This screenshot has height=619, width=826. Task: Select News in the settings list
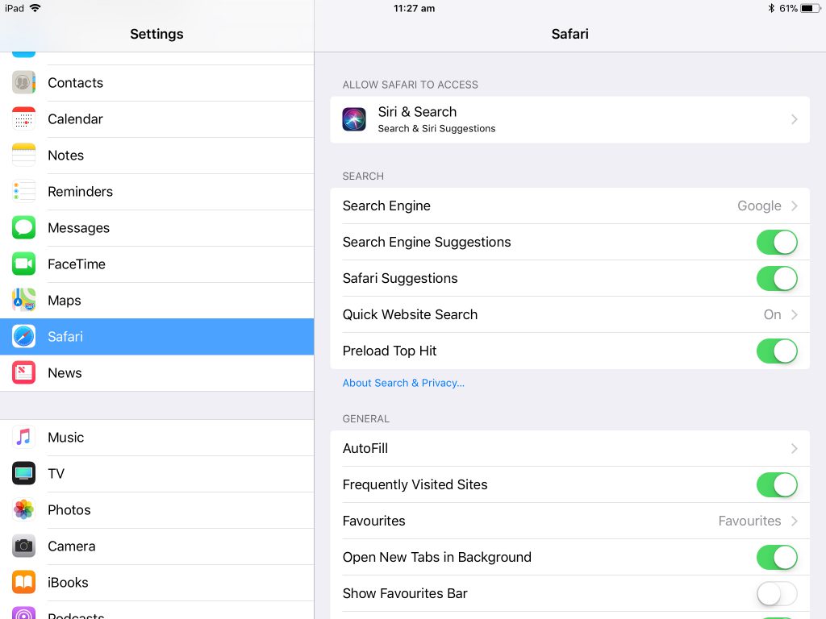(x=157, y=373)
